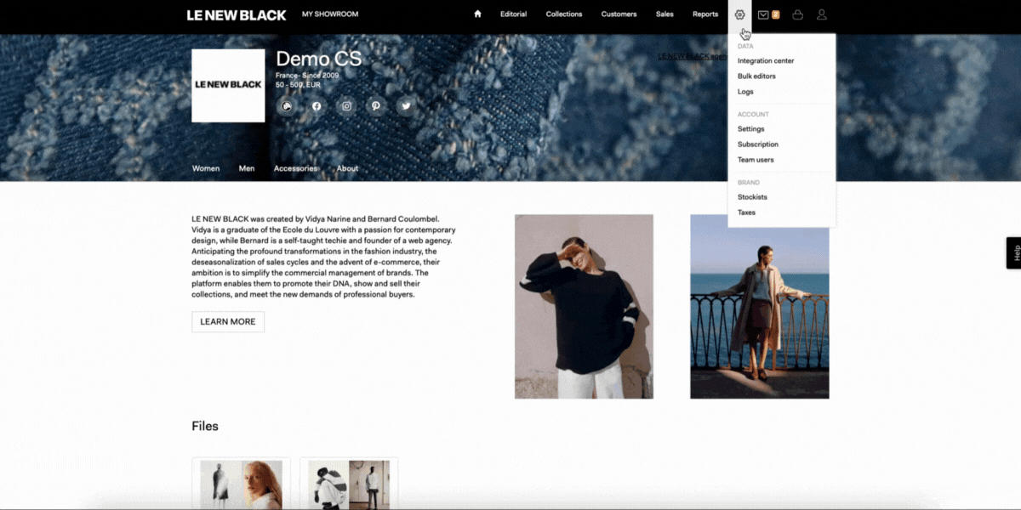Open the second file card under Files
Image resolution: width=1021 pixels, height=510 pixels.
(x=349, y=484)
